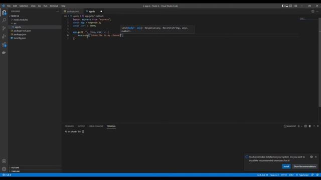
Task: Kill terminal with trash icon
Action: (310, 126)
